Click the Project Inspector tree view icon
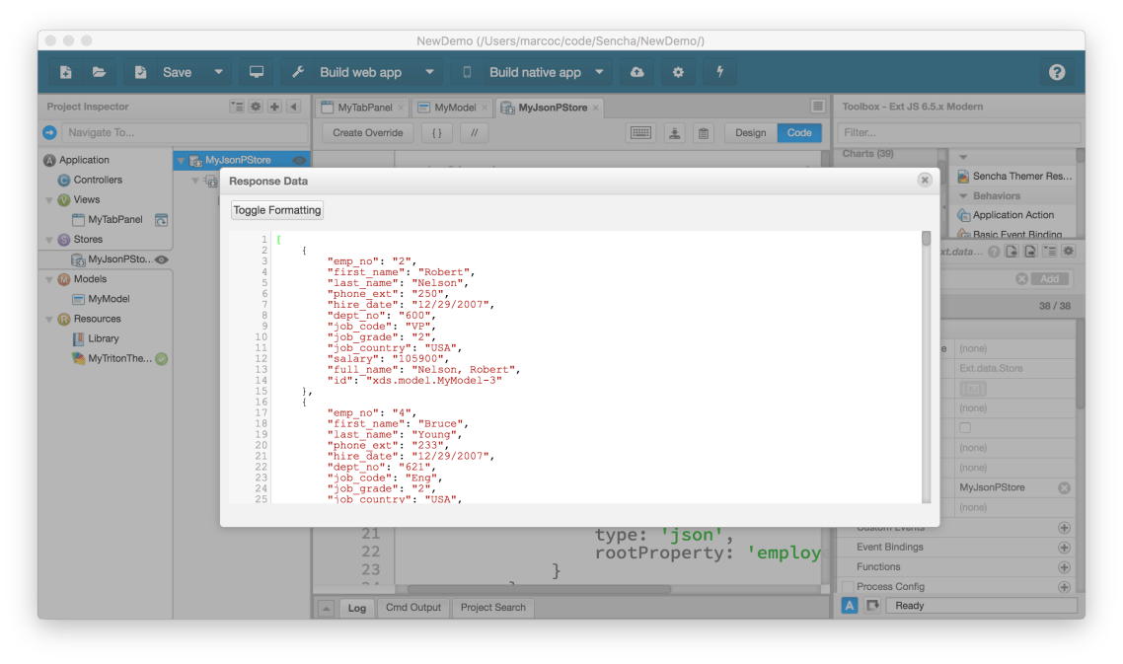This screenshot has width=1123, height=664. click(237, 106)
